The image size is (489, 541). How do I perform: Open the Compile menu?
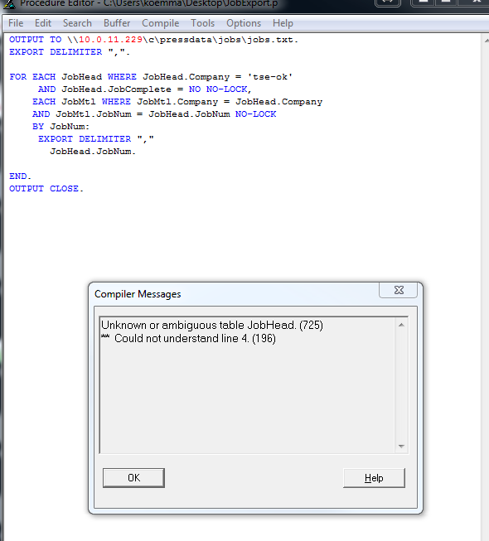point(161,23)
